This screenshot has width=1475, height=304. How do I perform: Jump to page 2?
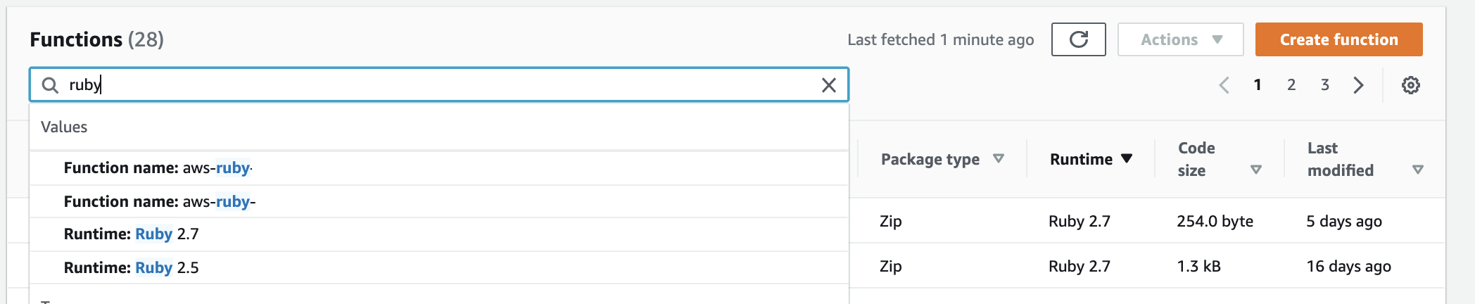(x=1291, y=85)
